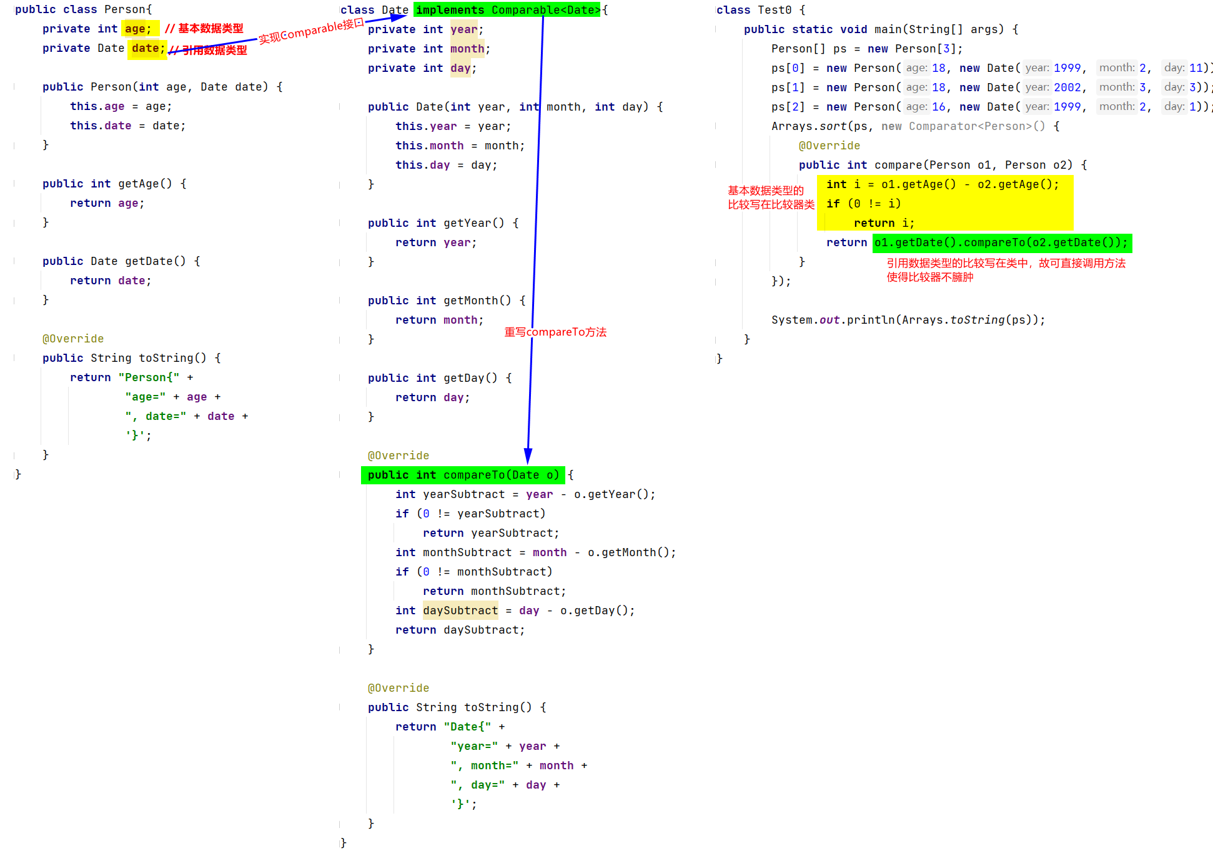Viewport: 1213px width, 853px height.
Task: Click @Override above Person's toString method
Action: (x=73, y=339)
